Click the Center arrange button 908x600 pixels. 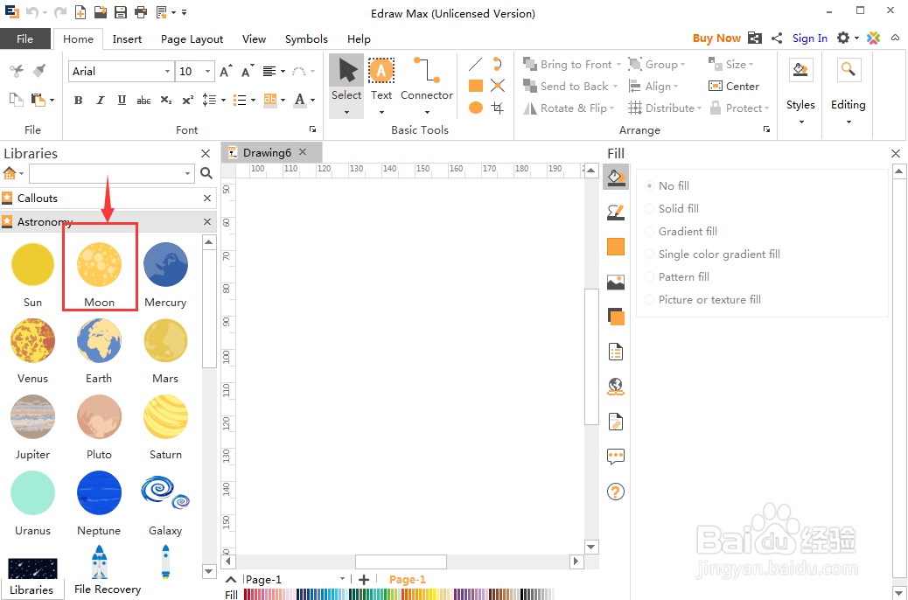click(734, 87)
